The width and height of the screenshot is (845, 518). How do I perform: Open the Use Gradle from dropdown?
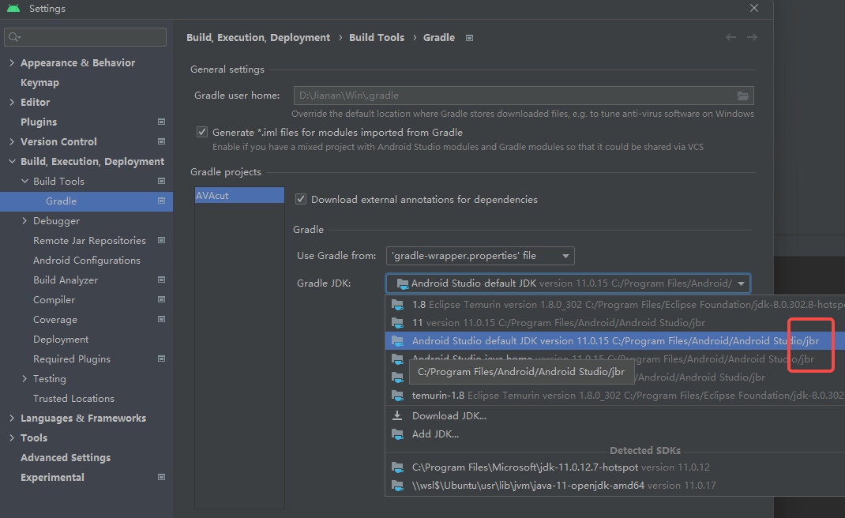click(480, 256)
